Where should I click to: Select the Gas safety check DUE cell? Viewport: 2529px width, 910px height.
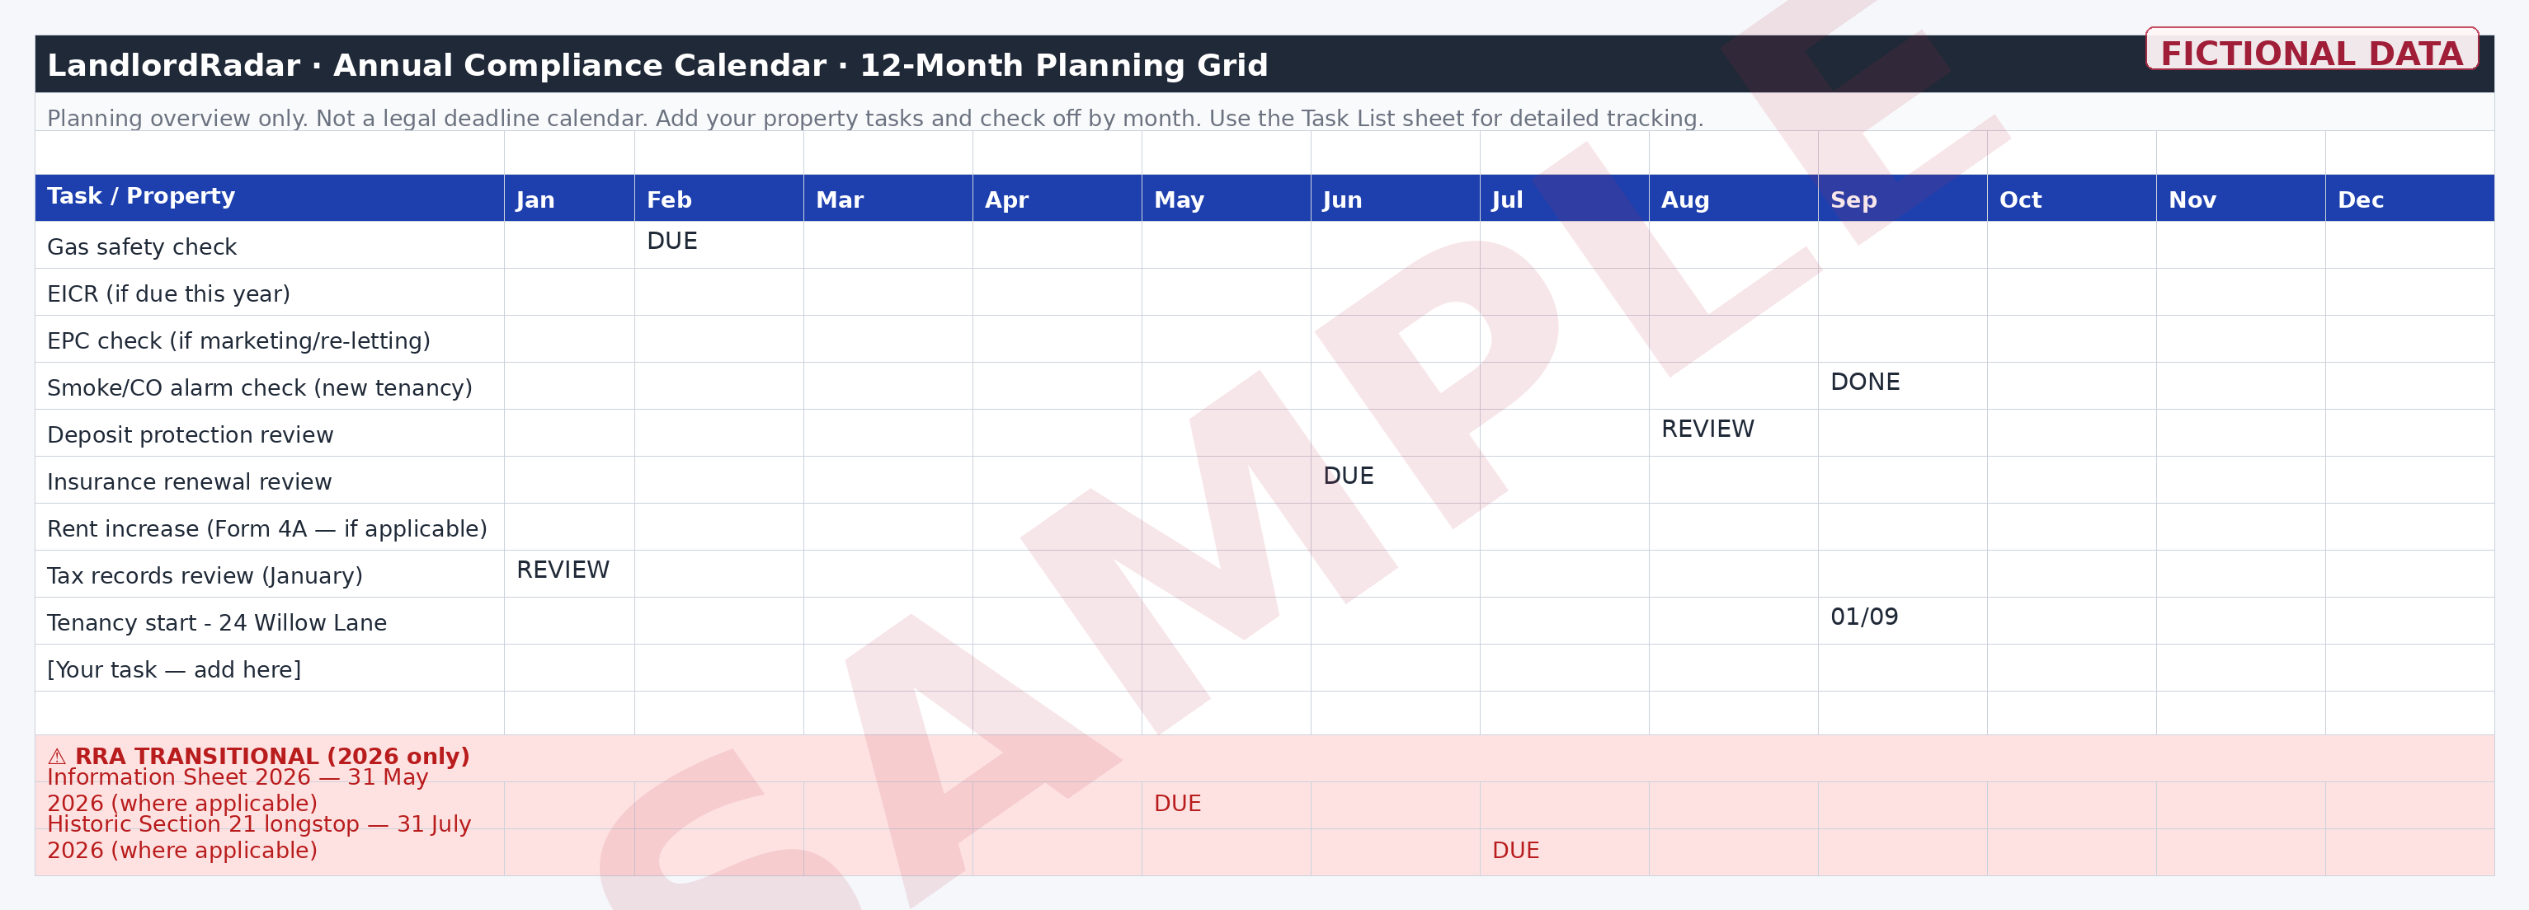(x=718, y=244)
